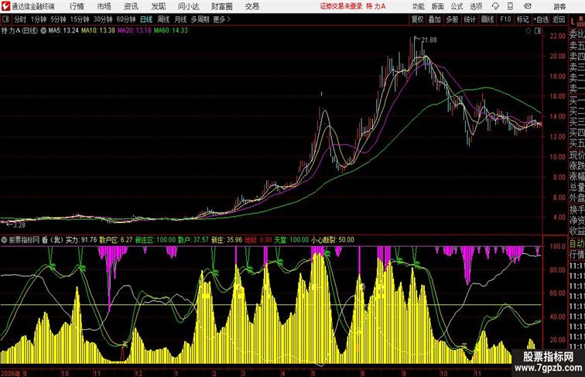Expand the MA indicator settings arrow beside 特力A
585x377 pixels.
pyautogui.click(x=43, y=31)
